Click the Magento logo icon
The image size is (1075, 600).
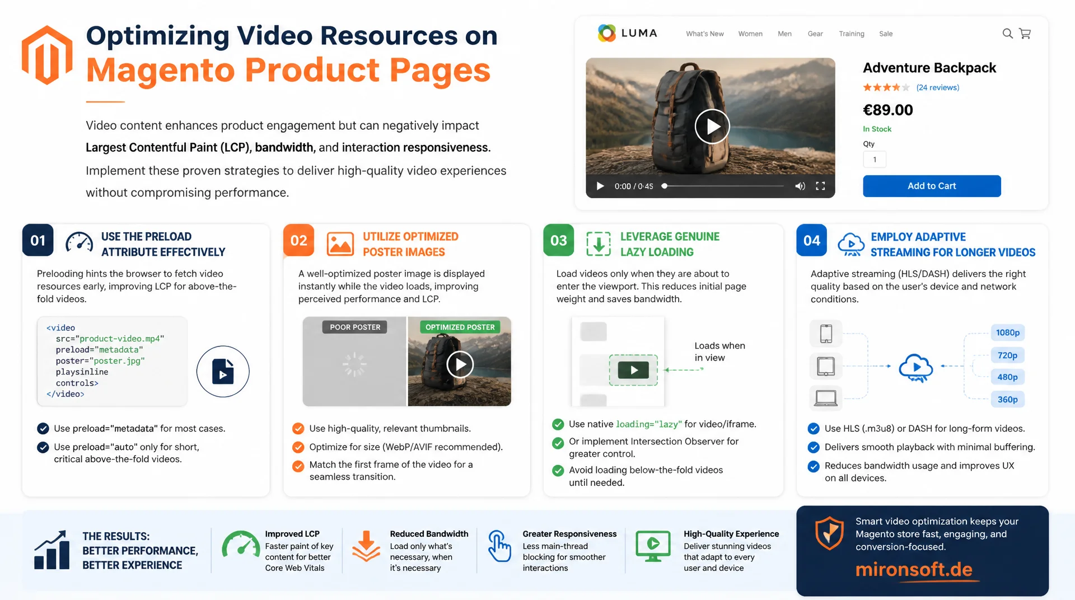[47, 55]
